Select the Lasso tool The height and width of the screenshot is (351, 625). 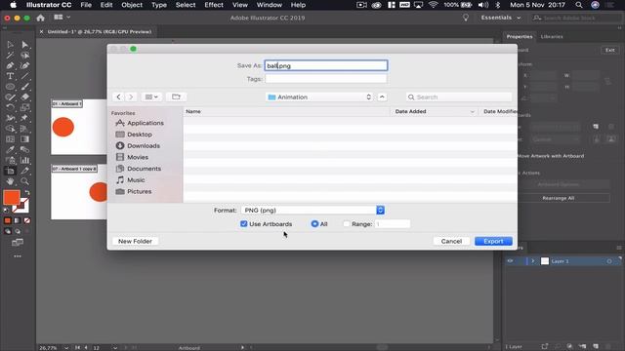(24, 56)
